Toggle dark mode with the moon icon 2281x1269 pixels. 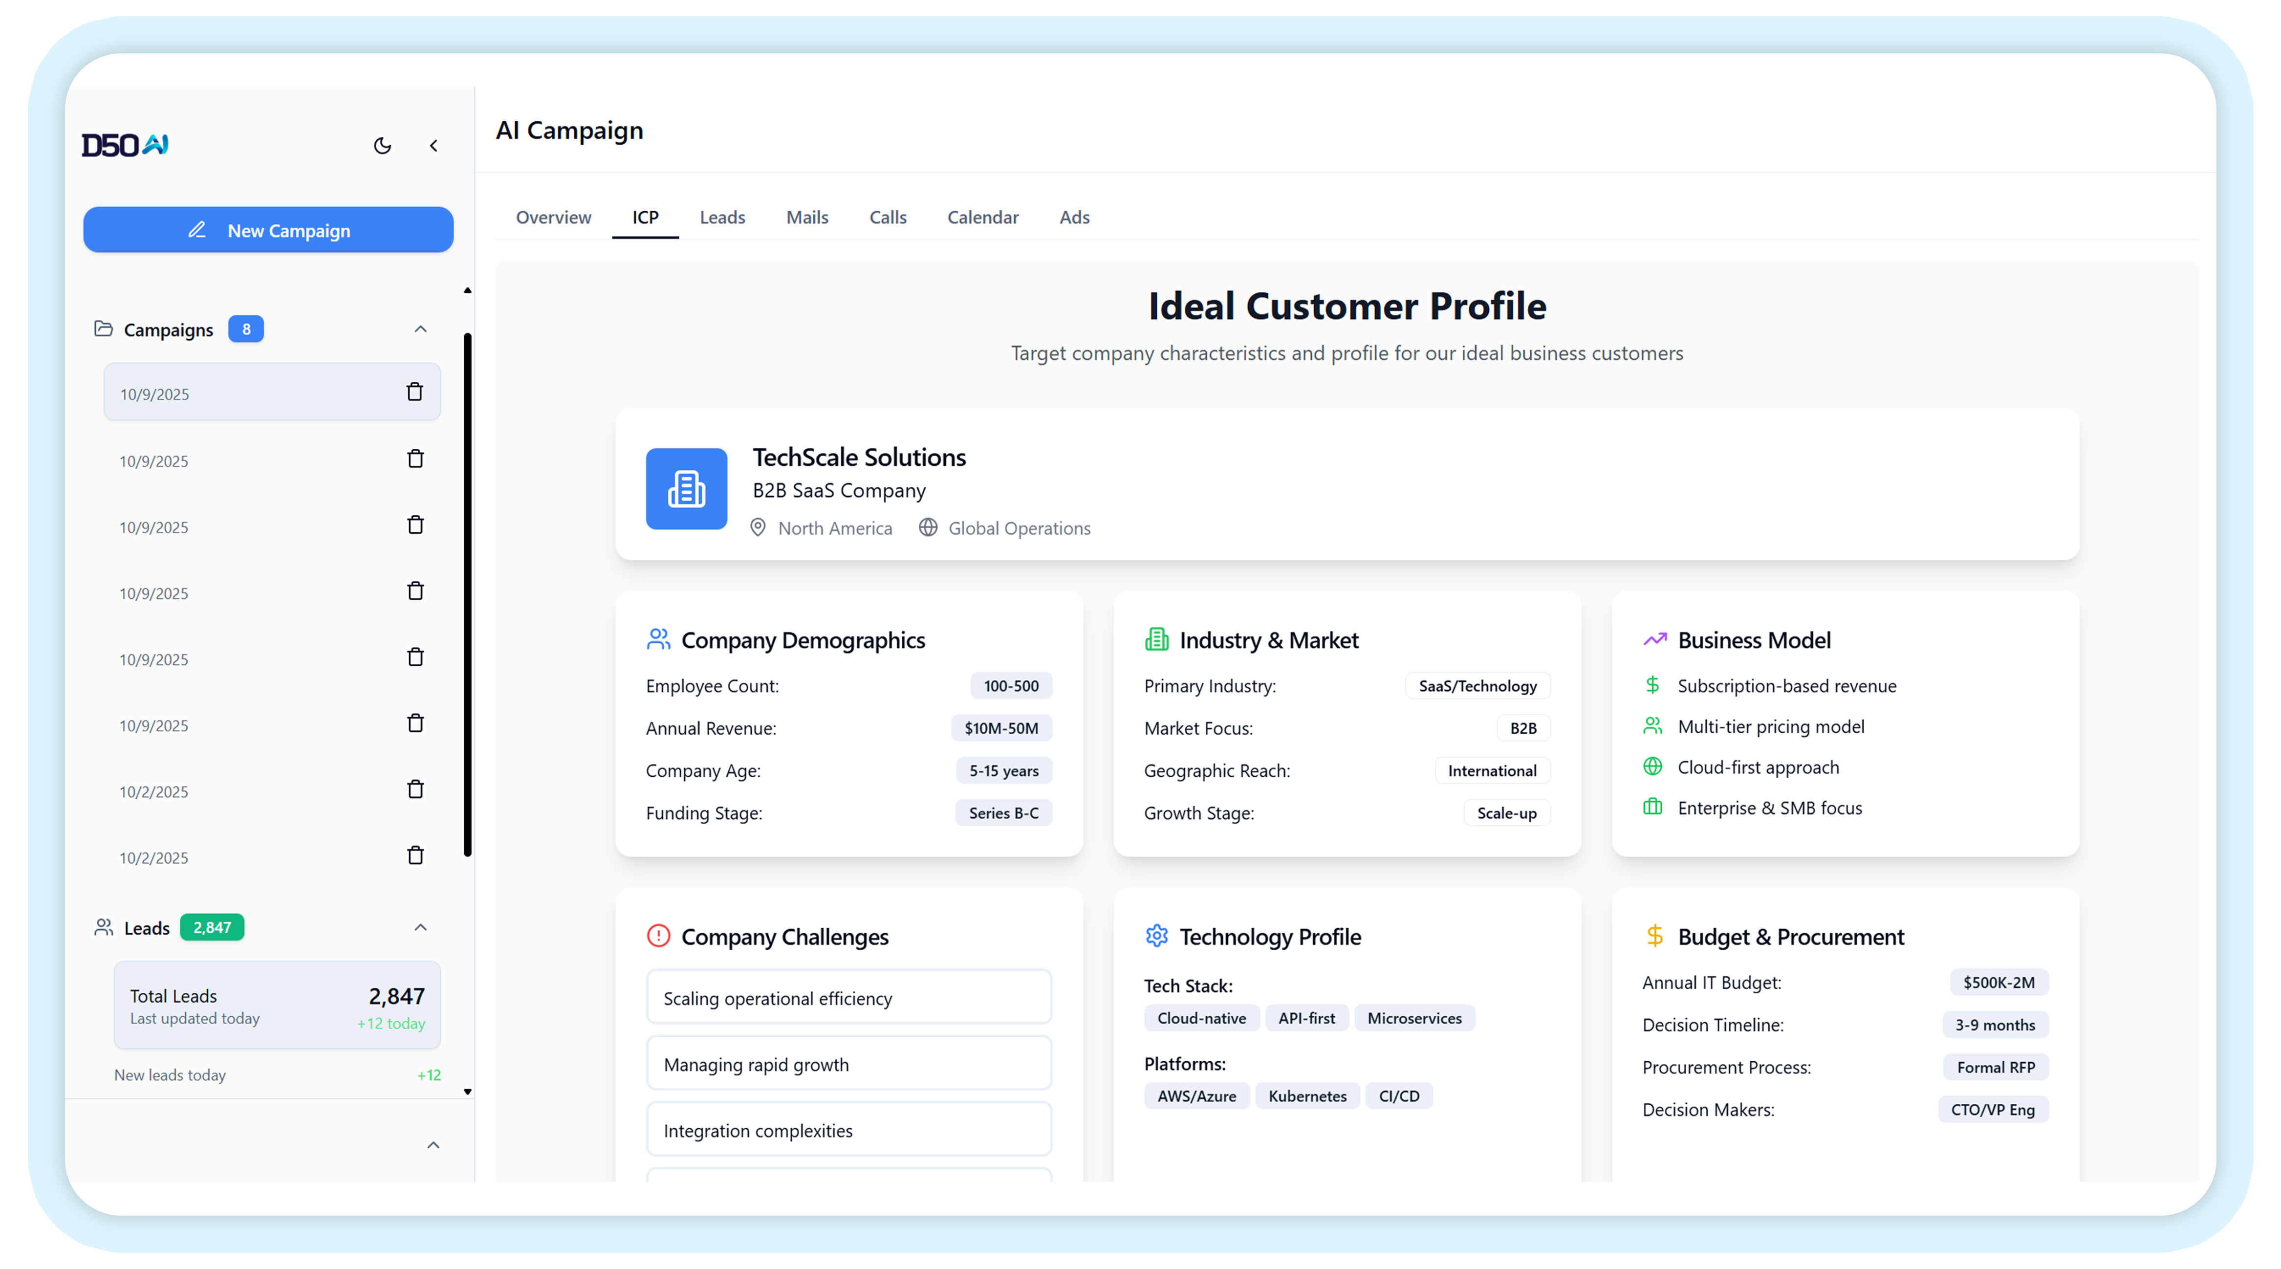point(383,145)
